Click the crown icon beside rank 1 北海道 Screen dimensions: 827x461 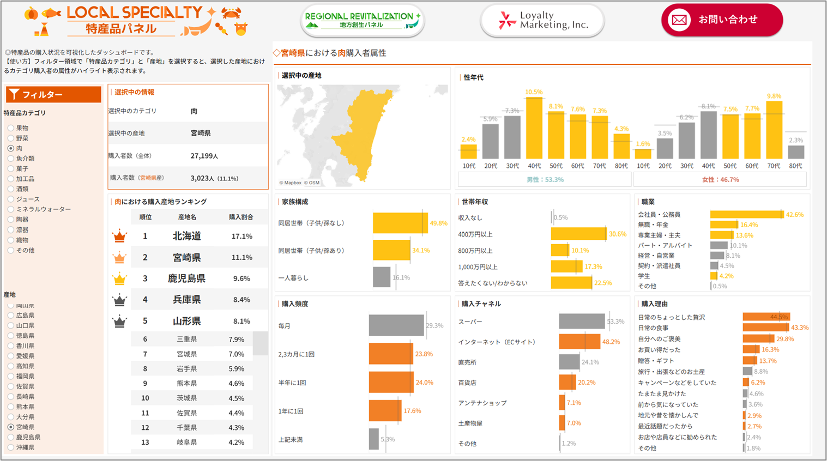119,236
